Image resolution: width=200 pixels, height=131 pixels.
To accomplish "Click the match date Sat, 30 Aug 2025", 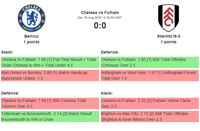I will [100, 18].
